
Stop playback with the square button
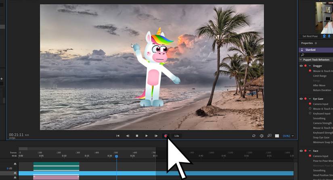tap(137, 136)
